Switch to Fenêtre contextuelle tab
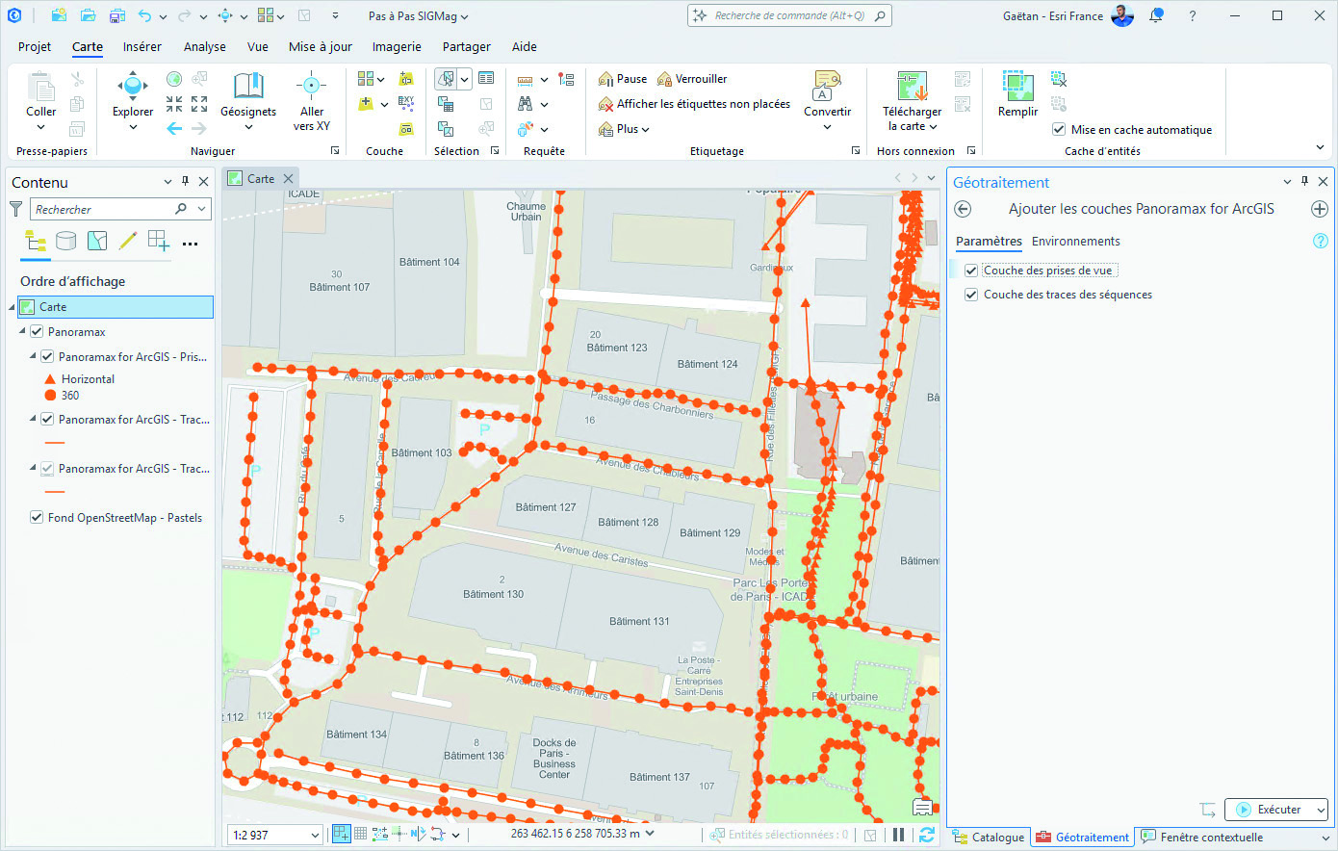The width and height of the screenshot is (1338, 851). (1202, 837)
